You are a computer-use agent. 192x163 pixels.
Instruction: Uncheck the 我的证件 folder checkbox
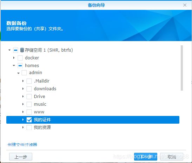(x=29, y=120)
